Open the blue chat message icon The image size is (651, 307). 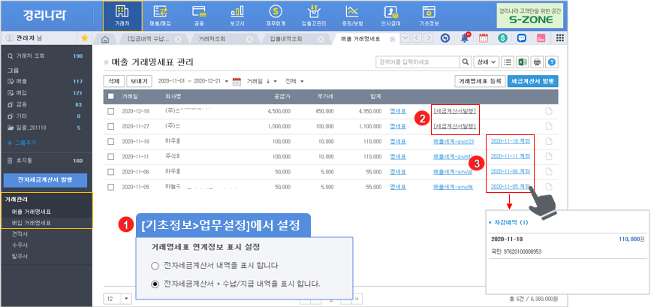tap(522, 38)
